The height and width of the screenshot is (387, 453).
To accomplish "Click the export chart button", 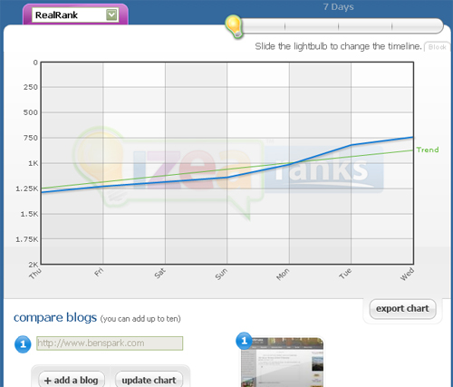I will click(x=402, y=309).
